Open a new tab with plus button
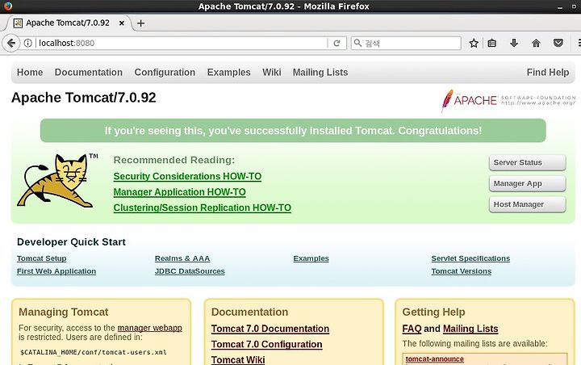 (140, 23)
